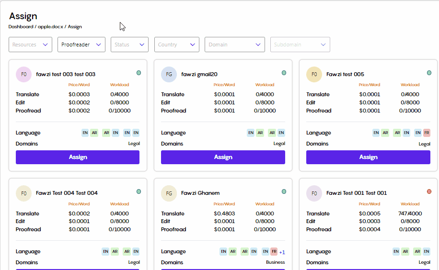439x270 pixels.
Task: Open the Subdomain filter dropdown
Action: pyautogui.click(x=300, y=45)
